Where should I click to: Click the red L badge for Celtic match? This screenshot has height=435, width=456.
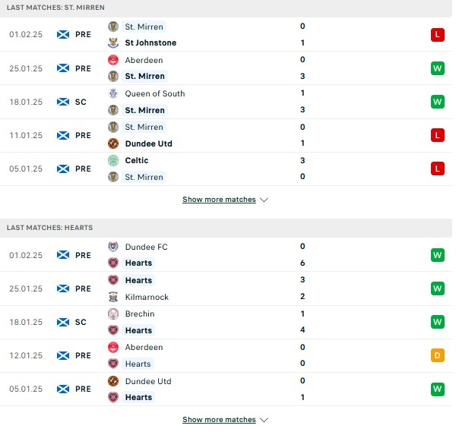[x=438, y=169]
